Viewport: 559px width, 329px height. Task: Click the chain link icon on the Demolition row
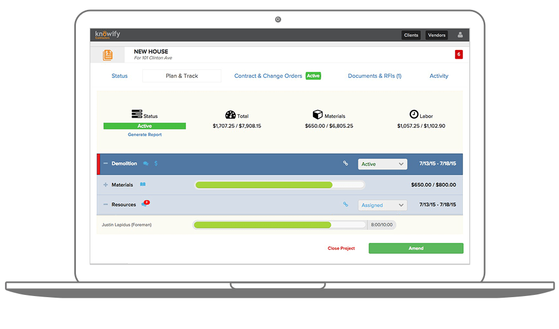(346, 164)
